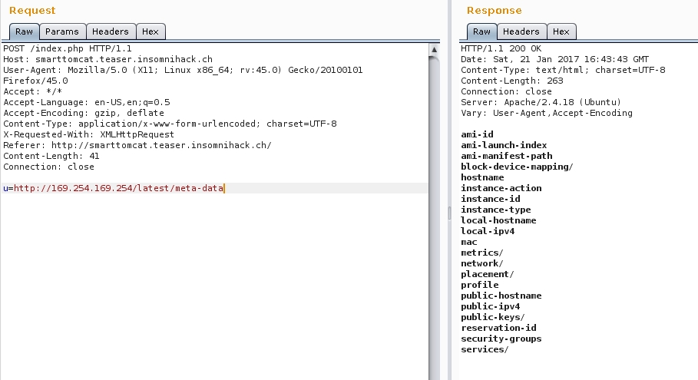Click local-hostname in the response body
698x380 pixels.
[x=498, y=220]
